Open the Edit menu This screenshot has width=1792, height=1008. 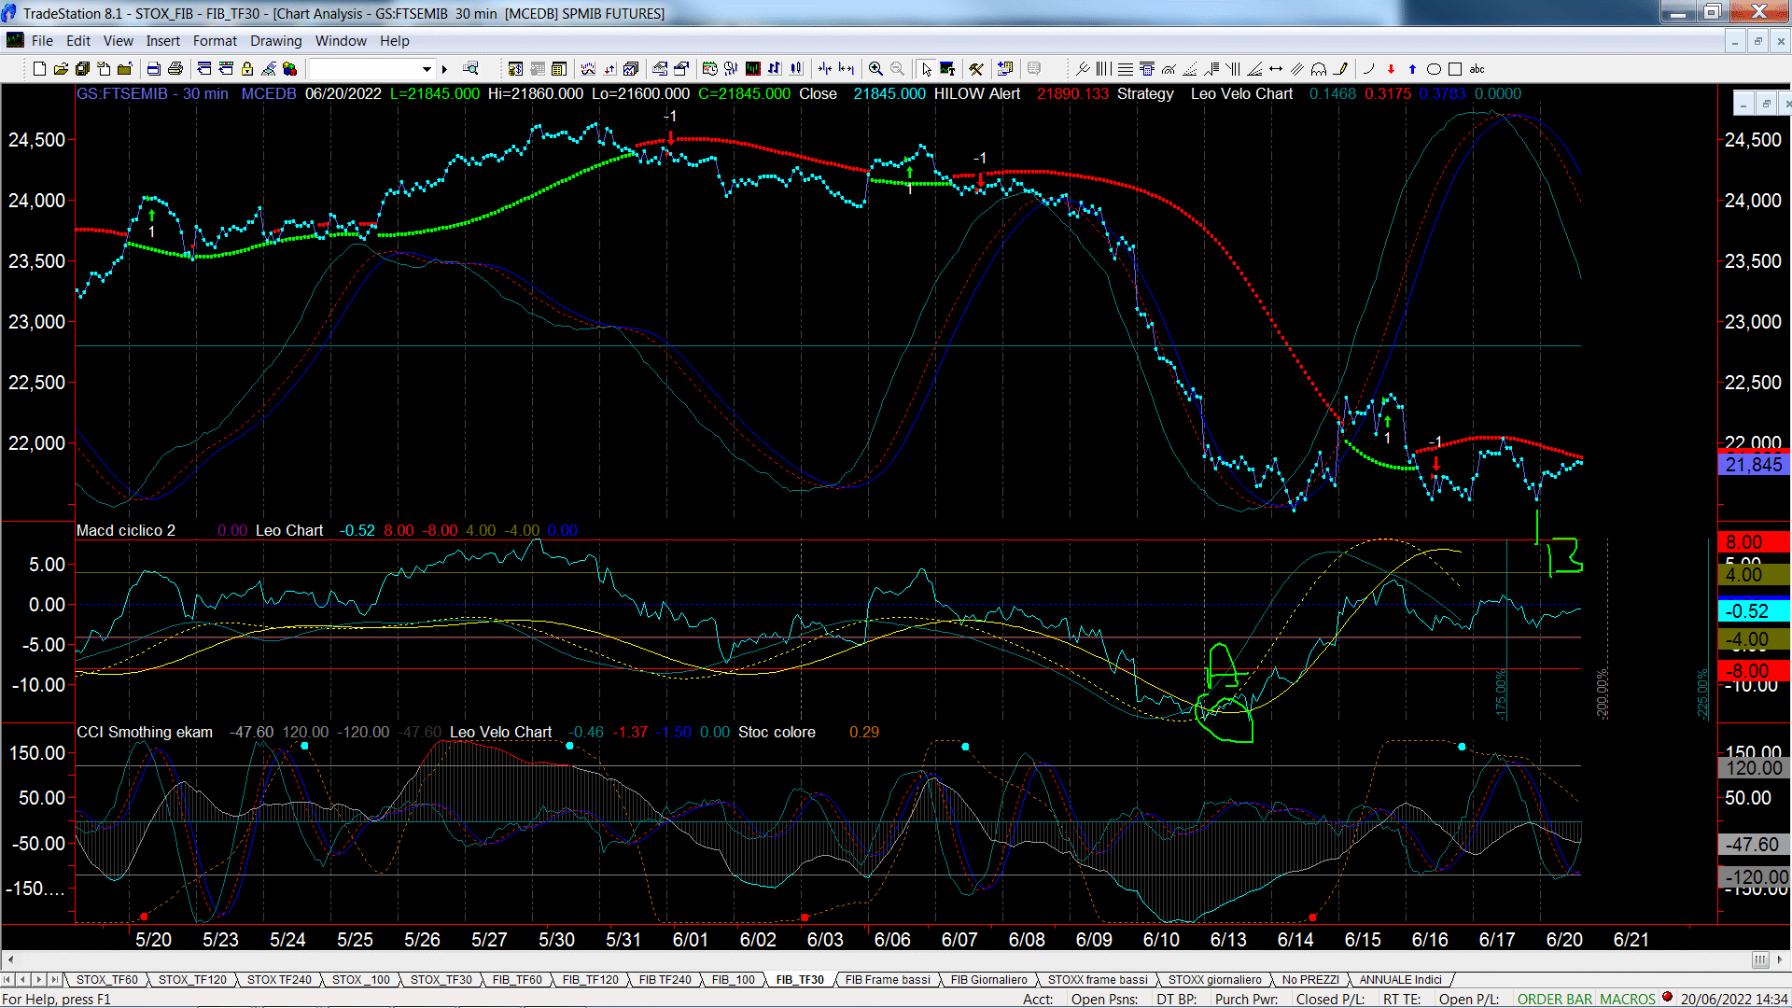(x=78, y=41)
